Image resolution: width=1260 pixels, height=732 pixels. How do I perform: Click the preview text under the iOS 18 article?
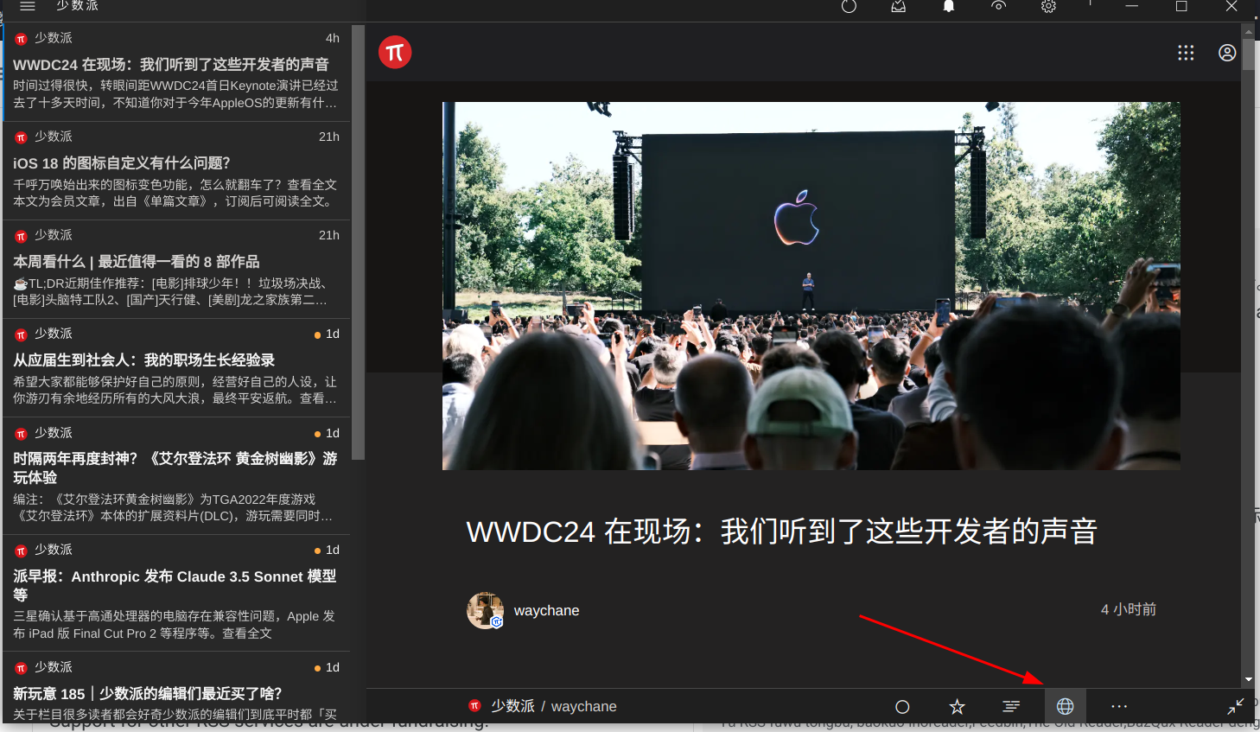click(x=175, y=193)
